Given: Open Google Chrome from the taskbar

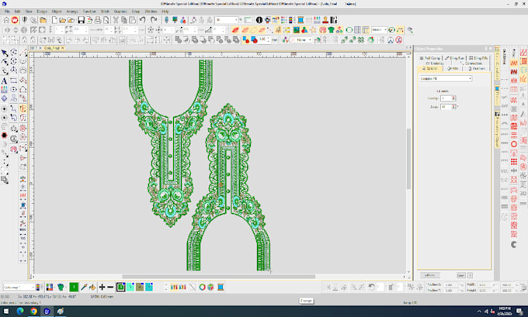Looking at the screenshot, I should [33, 312].
